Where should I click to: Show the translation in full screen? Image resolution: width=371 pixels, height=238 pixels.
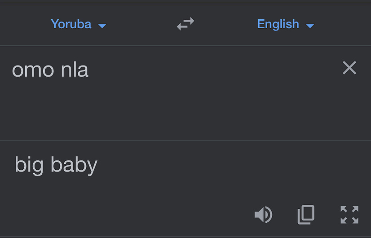coord(349,215)
